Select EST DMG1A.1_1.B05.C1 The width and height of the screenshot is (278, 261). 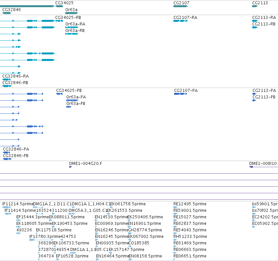click(89, 250)
